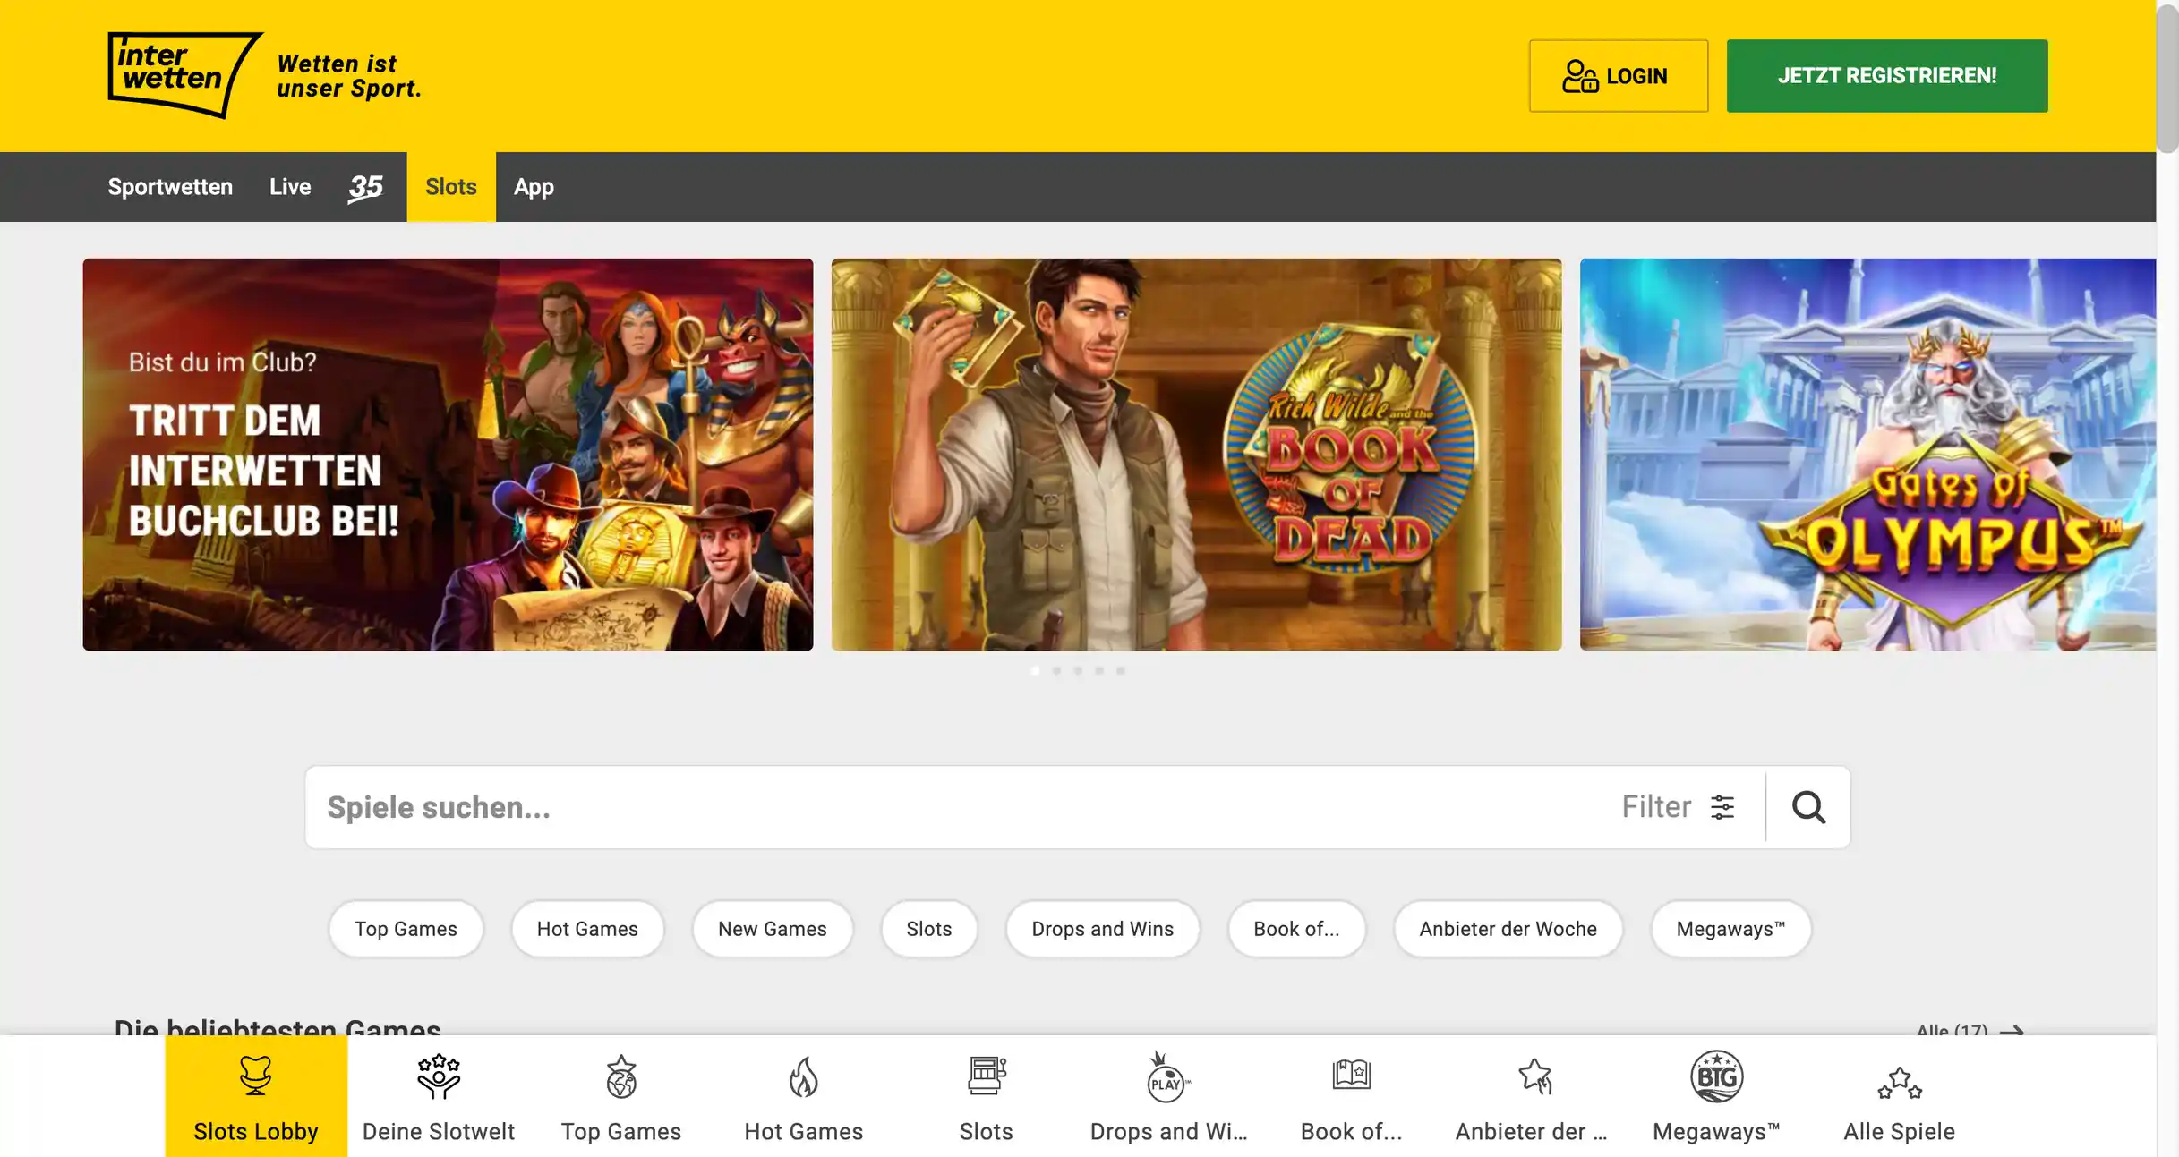Screen dimensions: 2179x1157
Task: Click JETZT REGISTRIEREN! button
Action: coord(1887,76)
